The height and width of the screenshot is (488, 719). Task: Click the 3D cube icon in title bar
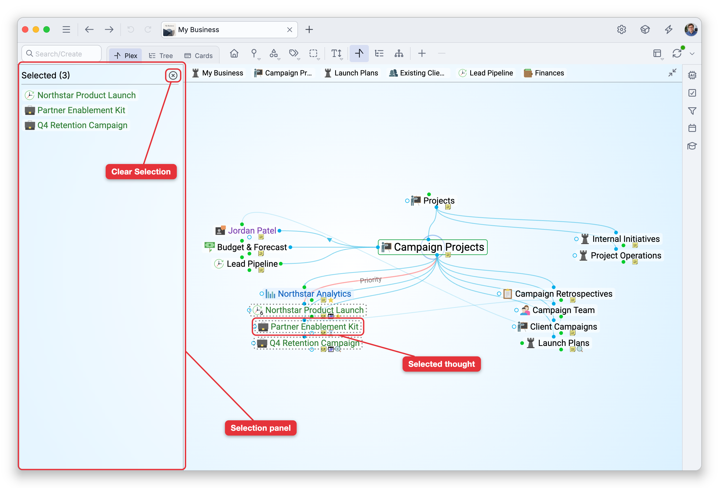click(645, 29)
